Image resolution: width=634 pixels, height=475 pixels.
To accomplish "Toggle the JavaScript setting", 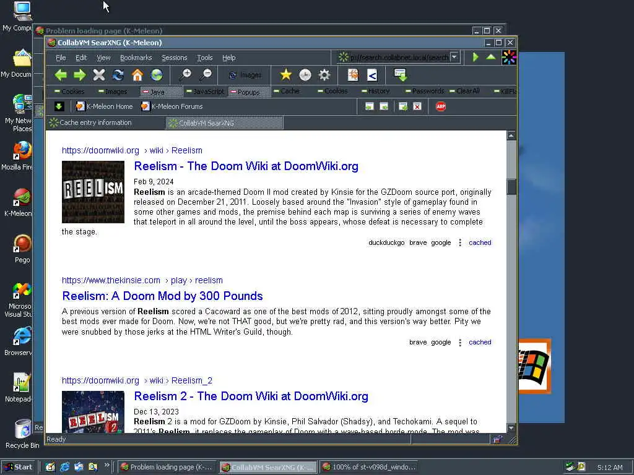I will click(x=205, y=92).
